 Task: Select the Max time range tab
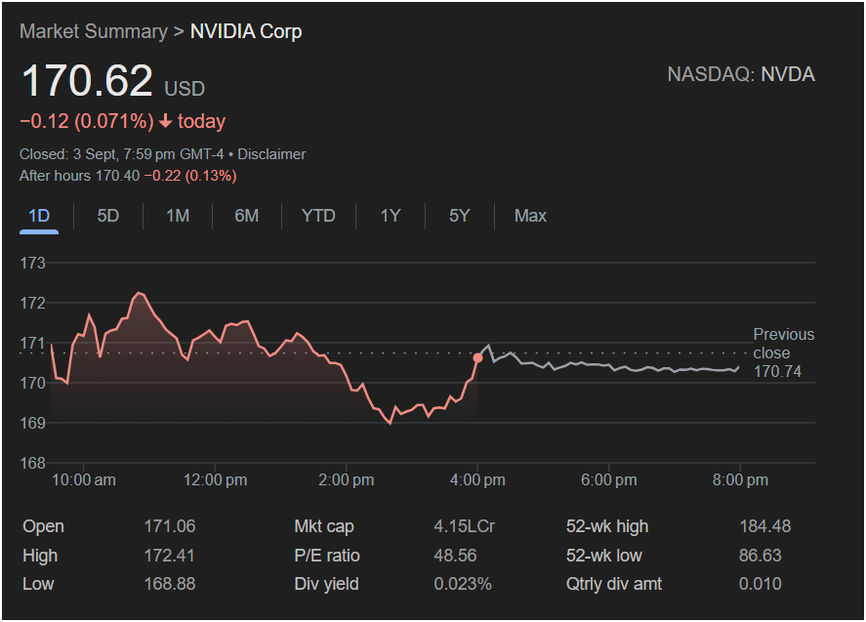coord(530,216)
